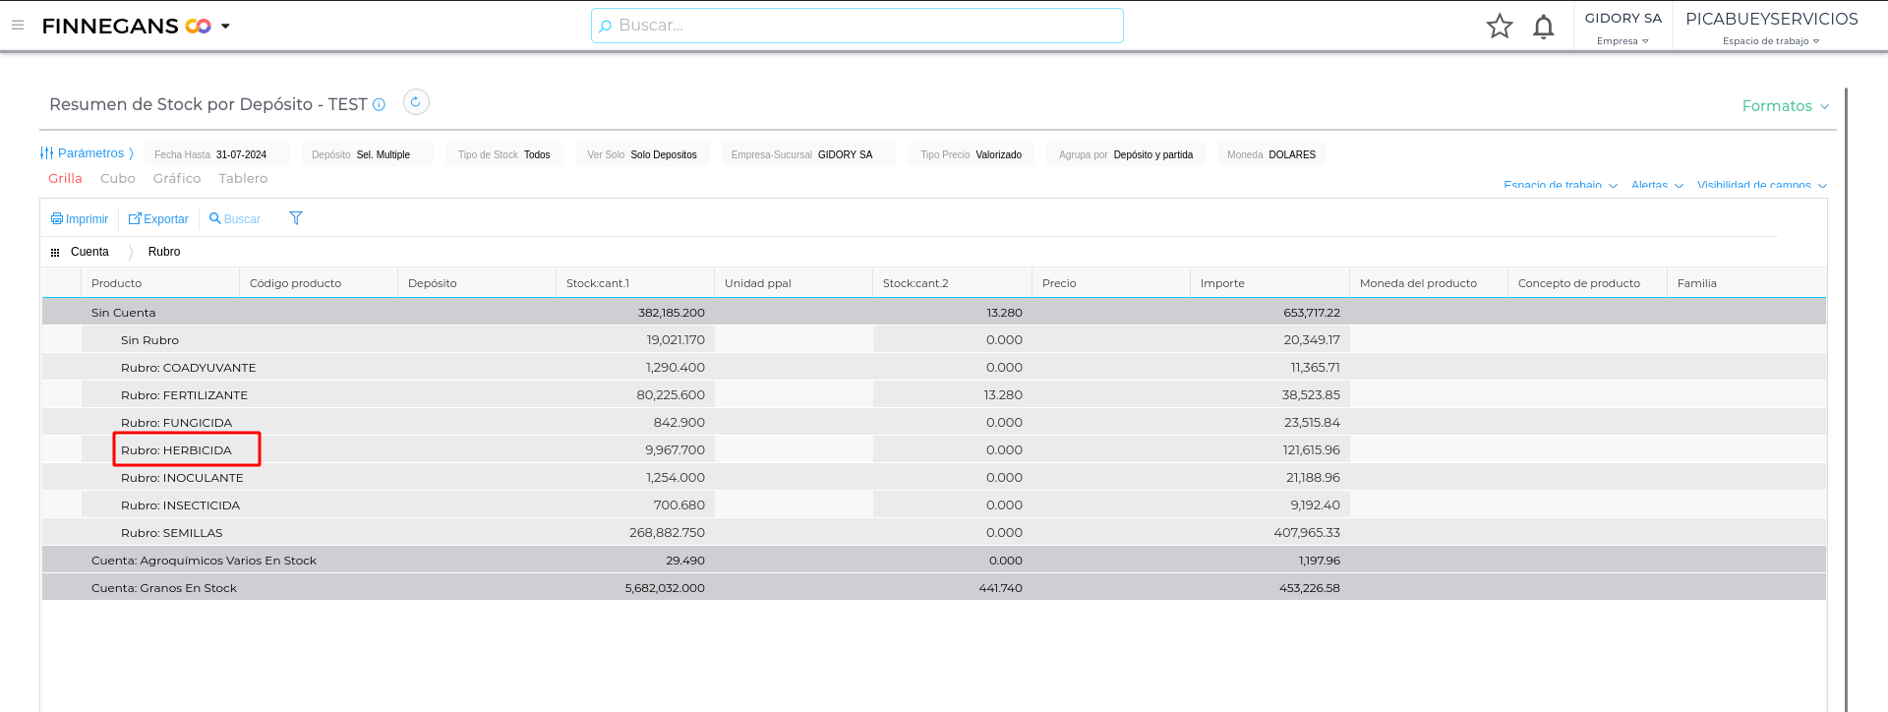The height and width of the screenshot is (712, 1888).
Task: Click the grid Buscar search link
Action: 235,219
